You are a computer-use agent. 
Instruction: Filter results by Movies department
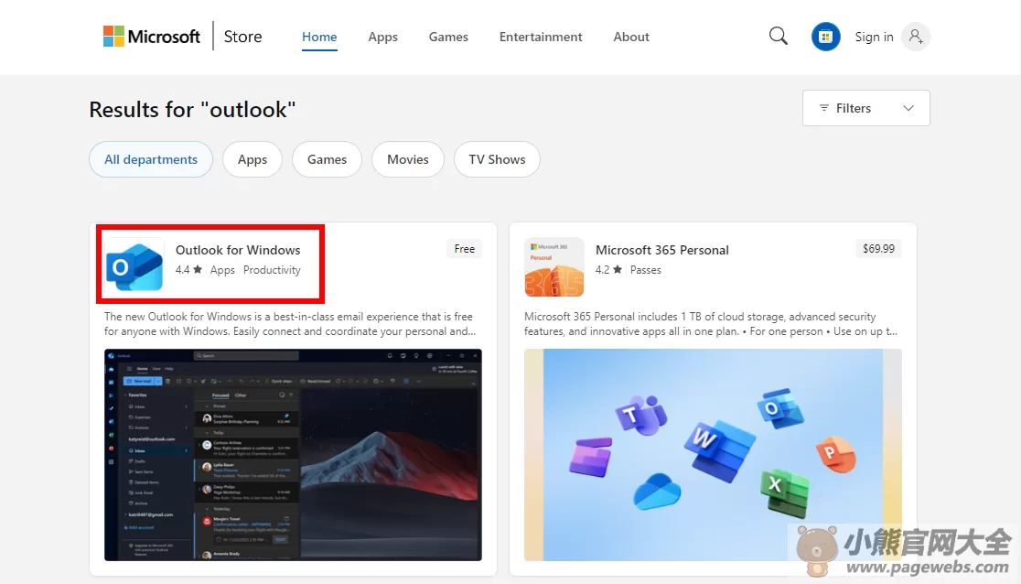tap(408, 159)
